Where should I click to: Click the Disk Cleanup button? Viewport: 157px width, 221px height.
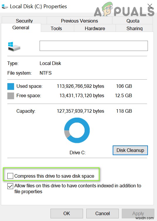click(130, 150)
